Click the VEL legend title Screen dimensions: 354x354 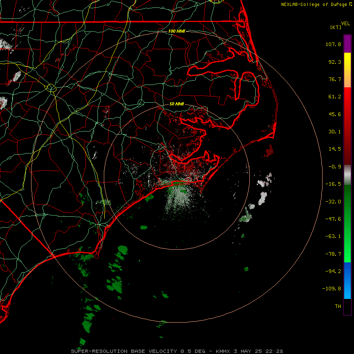tap(345, 24)
